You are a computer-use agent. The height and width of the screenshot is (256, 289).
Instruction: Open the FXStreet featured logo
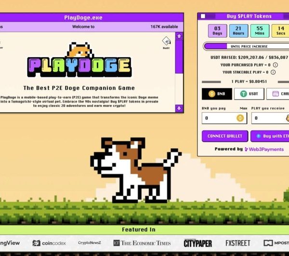[238, 243]
